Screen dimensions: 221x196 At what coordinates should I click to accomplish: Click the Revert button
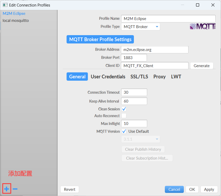pyautogui.click(x=70, y=189)
